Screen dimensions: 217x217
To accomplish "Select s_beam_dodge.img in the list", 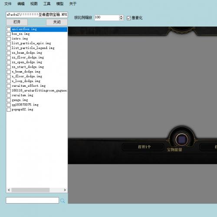I will click(26, 72).
